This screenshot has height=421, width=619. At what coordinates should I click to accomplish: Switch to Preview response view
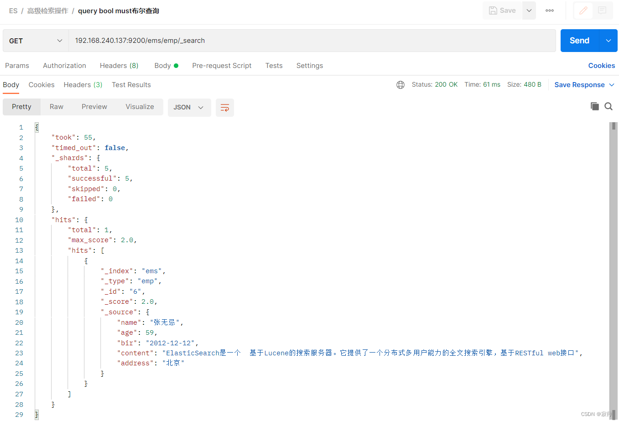point(94,107)
